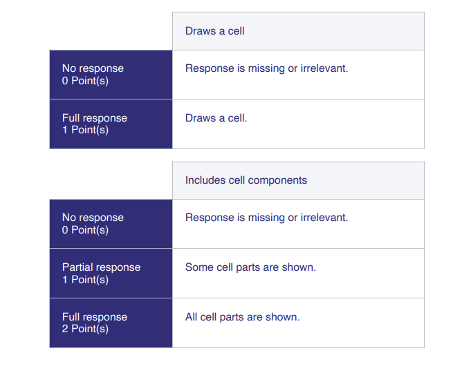Click the 'Draws a cell.' description text

pos(216,118)
